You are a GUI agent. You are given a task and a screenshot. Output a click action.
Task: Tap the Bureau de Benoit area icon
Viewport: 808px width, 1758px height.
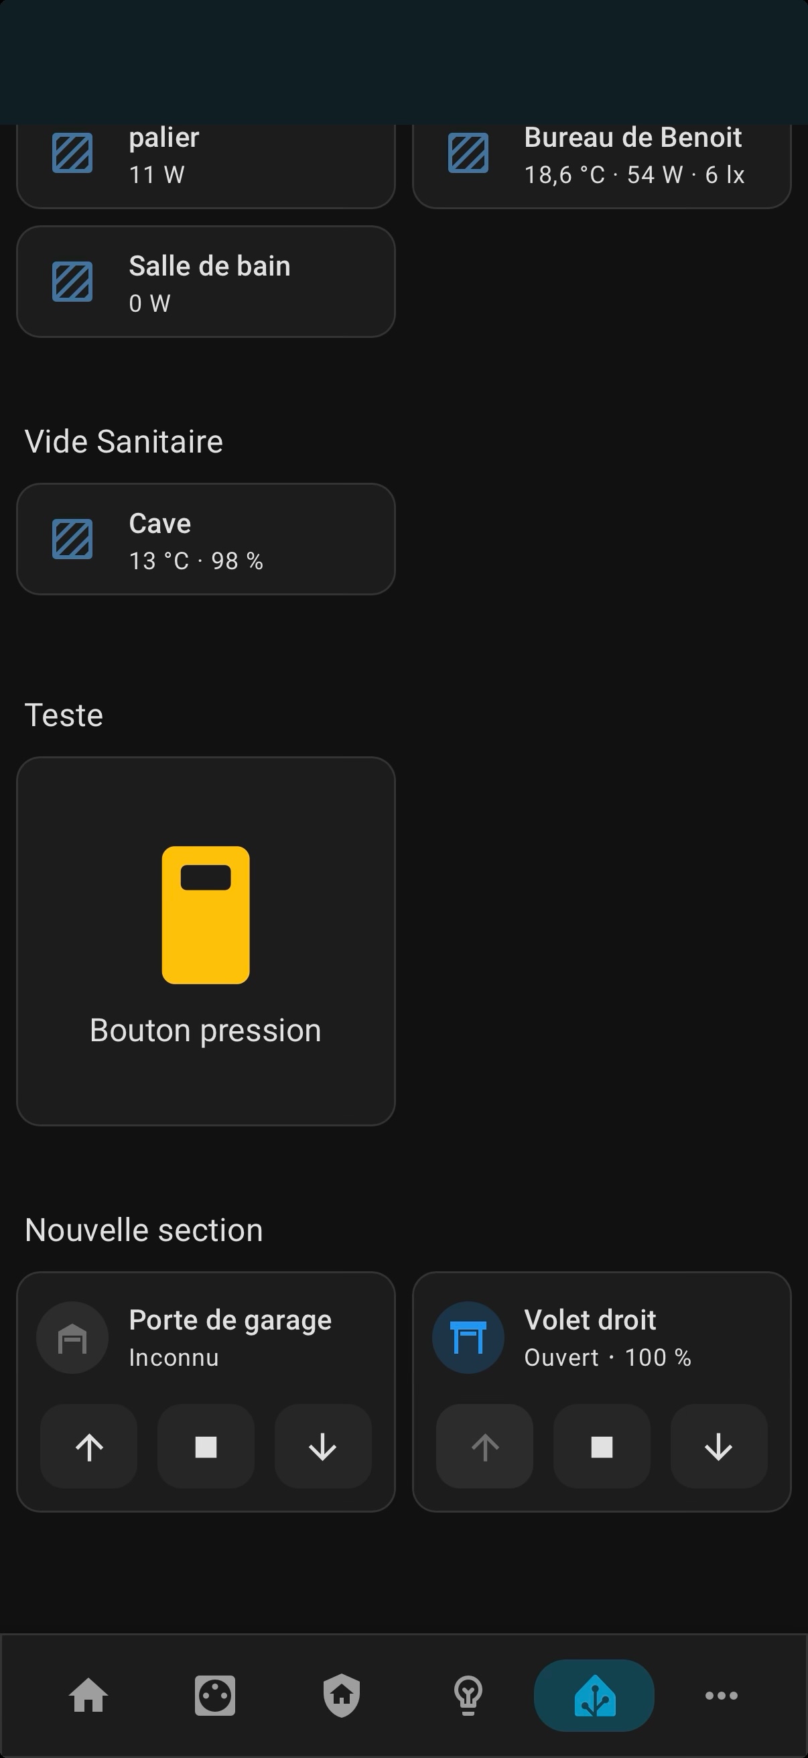pyautogui.click(x=468, y=153)
